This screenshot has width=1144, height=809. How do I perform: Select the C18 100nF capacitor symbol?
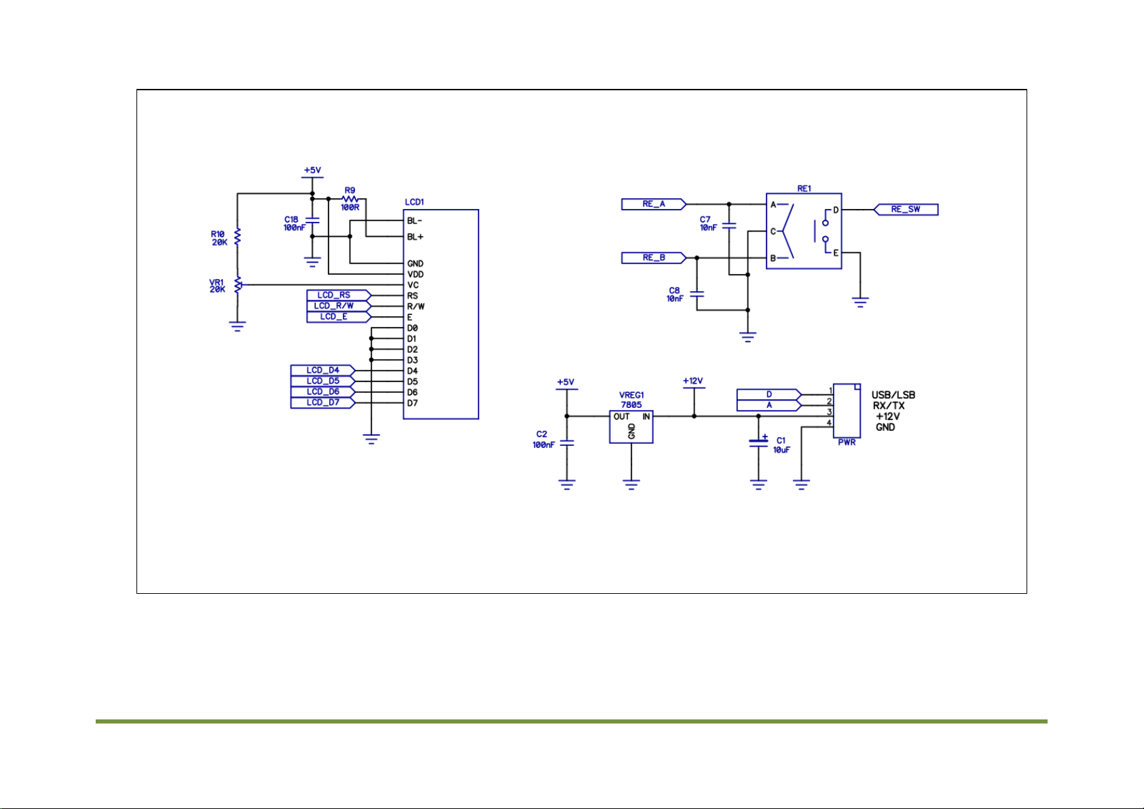click(x=312, y=221)
